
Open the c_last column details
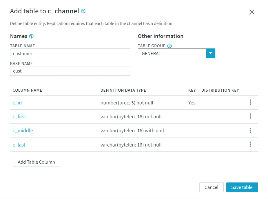tap(19, 144)
